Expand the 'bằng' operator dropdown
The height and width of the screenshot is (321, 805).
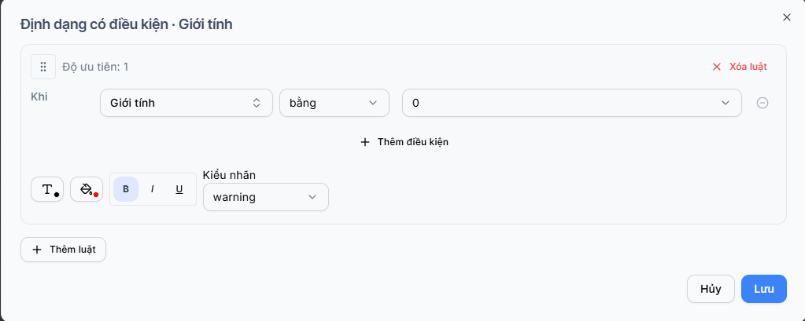pyautogui.click(x=334, y=103)
